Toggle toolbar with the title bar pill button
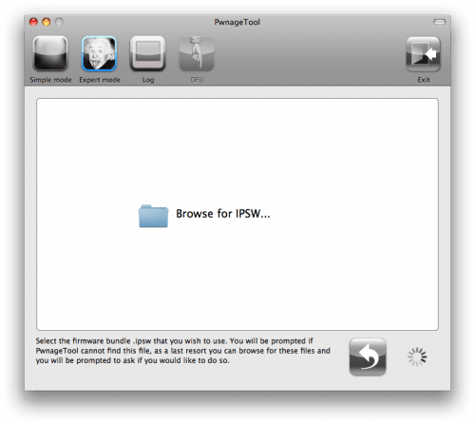The image size is (475, 424). coord(439,22)
